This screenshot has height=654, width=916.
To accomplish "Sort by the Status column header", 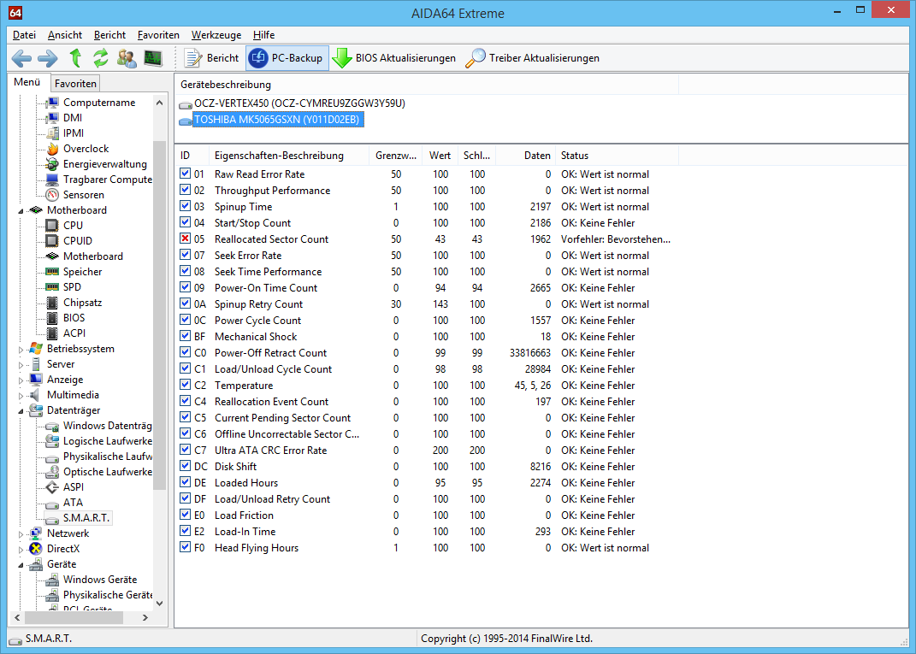I will click(x=617, y=156).
